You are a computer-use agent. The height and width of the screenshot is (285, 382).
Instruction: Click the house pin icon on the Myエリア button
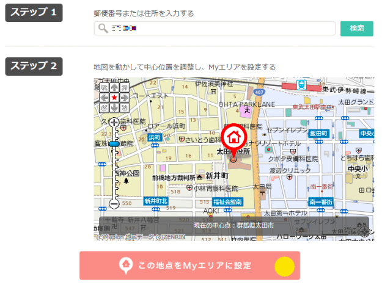(x=126, y=265)
